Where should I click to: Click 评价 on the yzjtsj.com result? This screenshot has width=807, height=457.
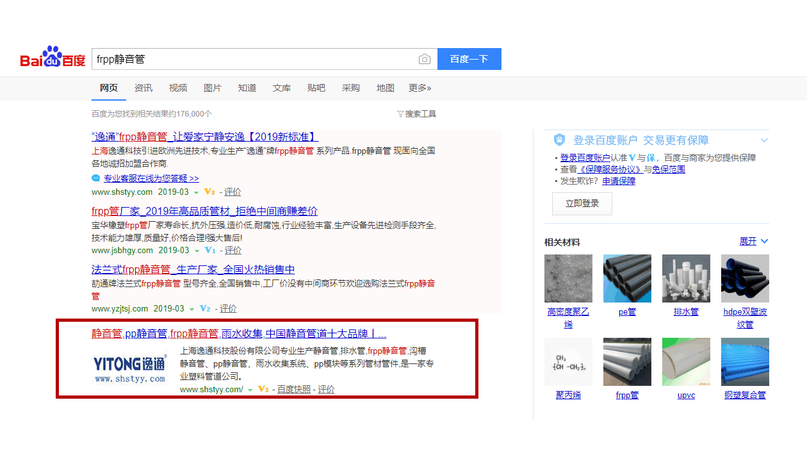228,308
